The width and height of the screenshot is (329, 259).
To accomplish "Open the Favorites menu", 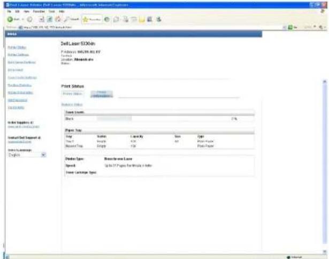I will pos(39,11).
